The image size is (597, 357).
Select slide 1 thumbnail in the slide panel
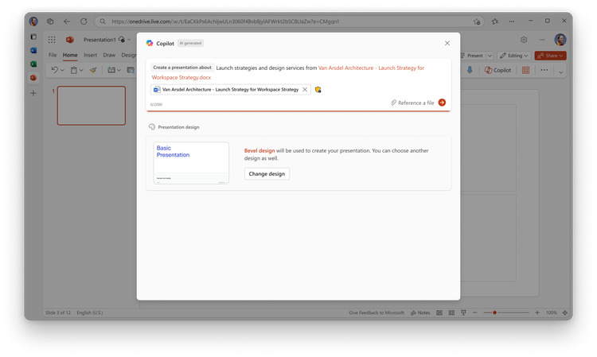92,106
